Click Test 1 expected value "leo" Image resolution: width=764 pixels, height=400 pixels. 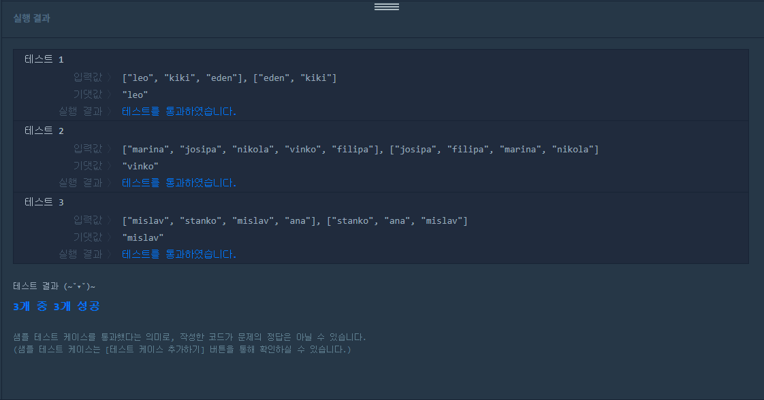pos(135,95)
